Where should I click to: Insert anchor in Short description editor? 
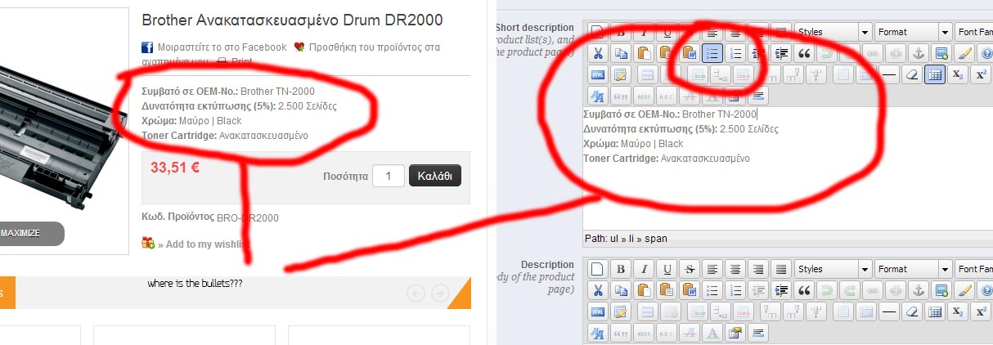(919, 53)
